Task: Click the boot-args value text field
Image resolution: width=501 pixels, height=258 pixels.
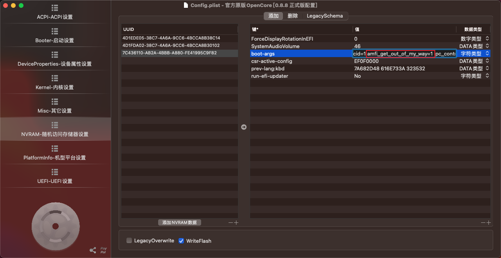Action: pos(403,54)
